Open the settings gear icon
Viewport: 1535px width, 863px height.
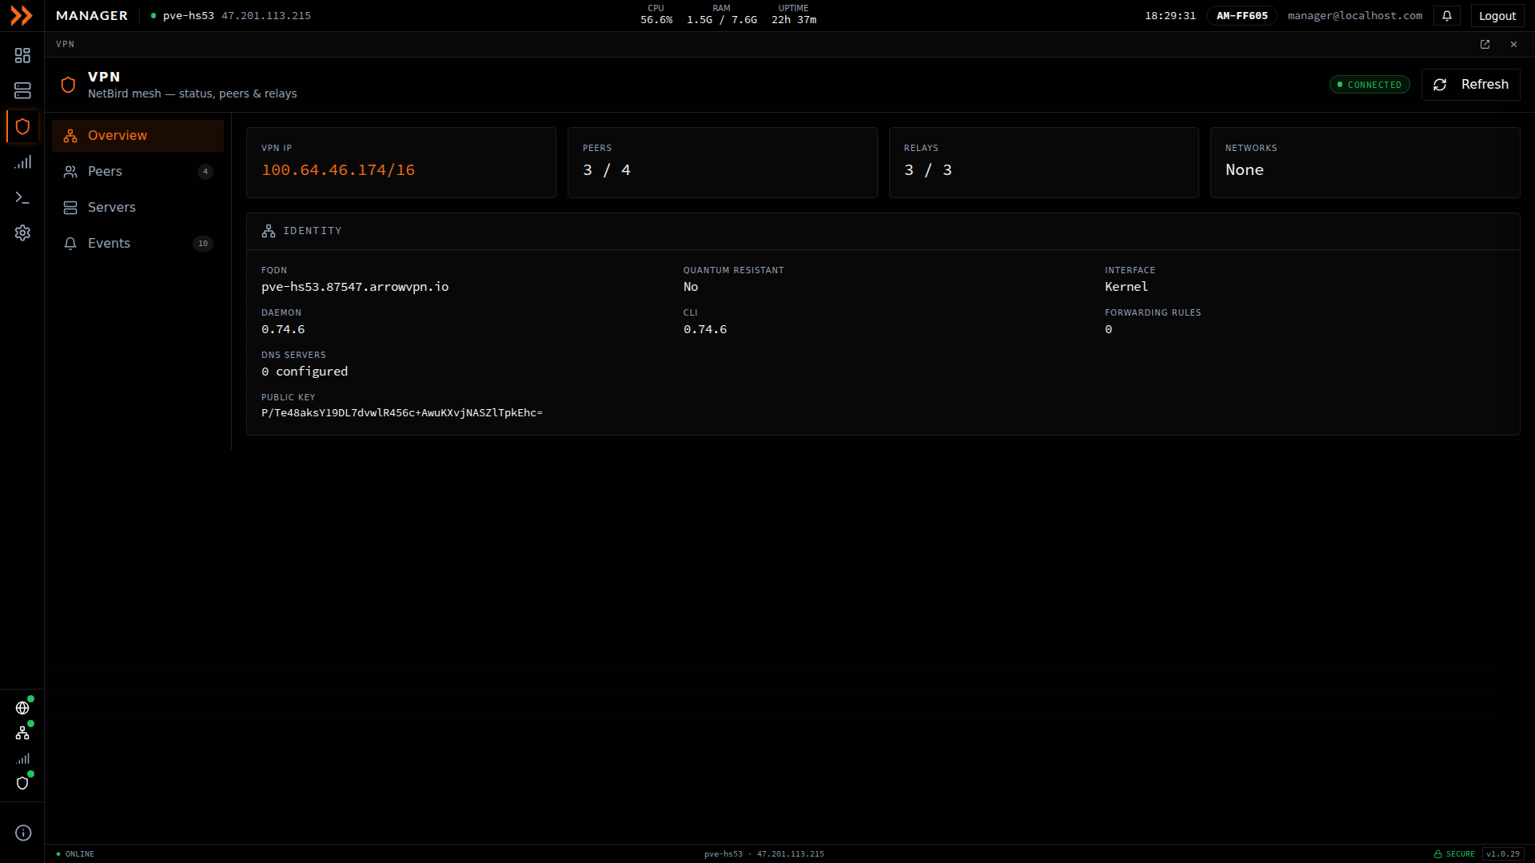tap(22, 233)
